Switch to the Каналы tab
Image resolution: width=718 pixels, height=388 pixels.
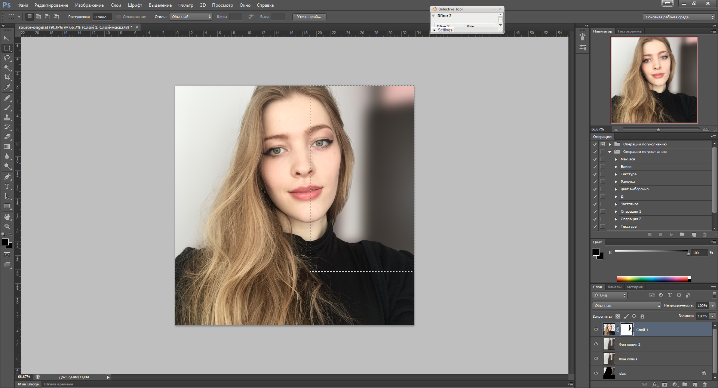(614, 287)
